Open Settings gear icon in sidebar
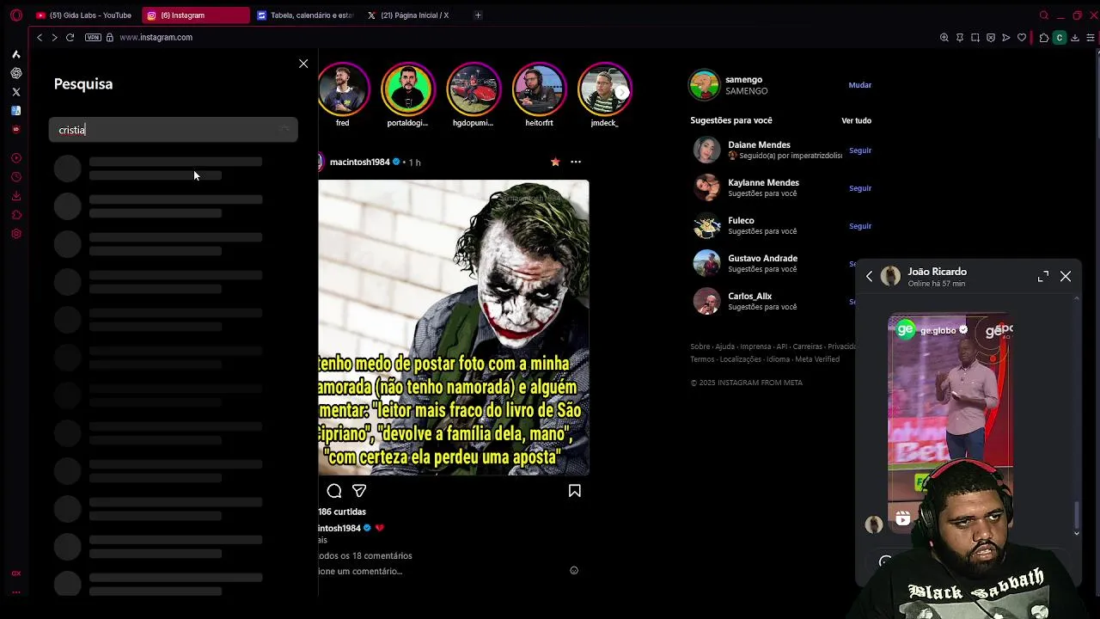 [x=15, y=234]
